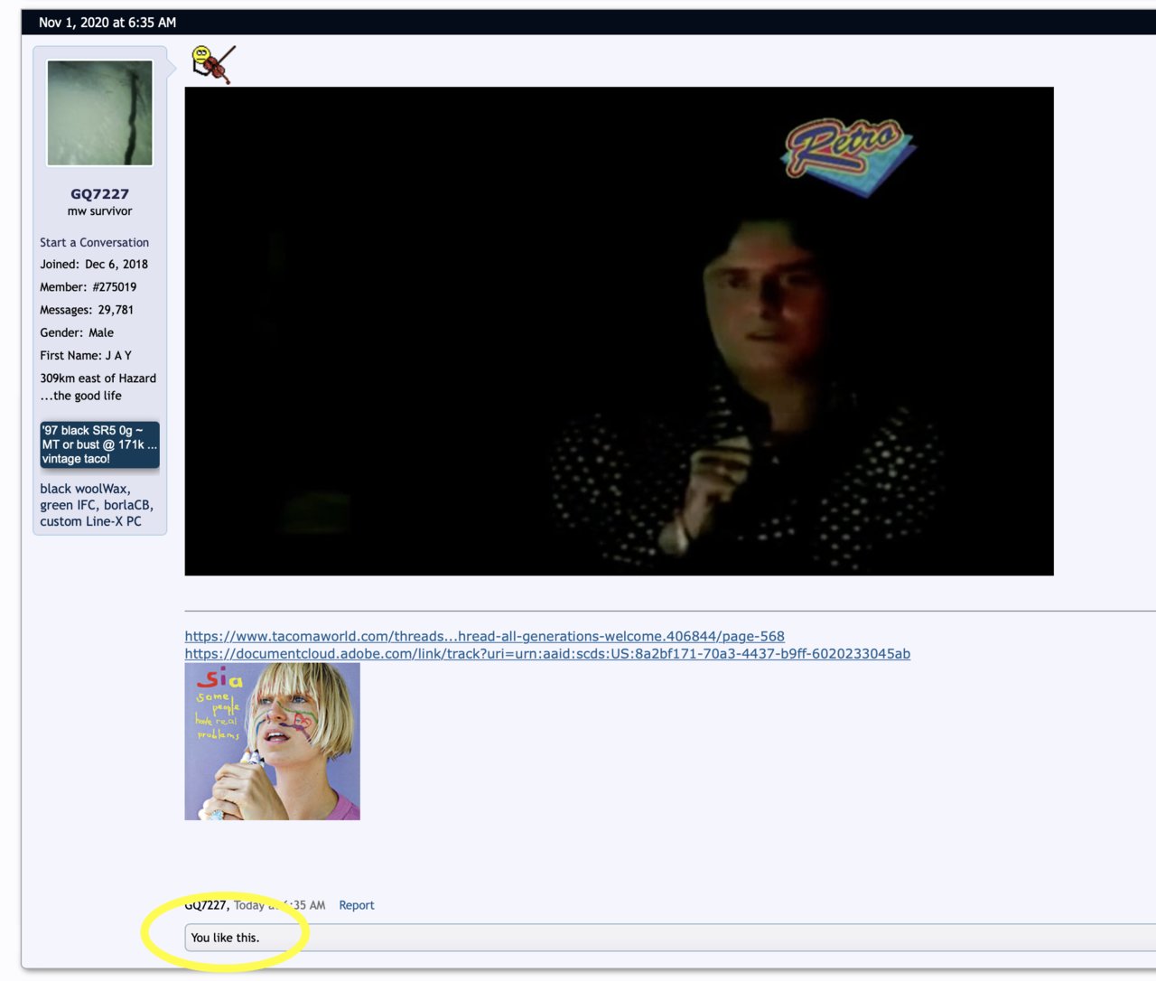
Task: Select the 'First Name: J A Y' text
Action: [x=86, y=355]
